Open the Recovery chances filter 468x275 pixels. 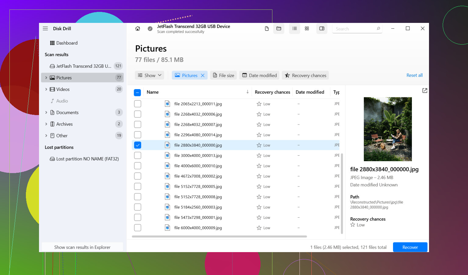(305, 75)
